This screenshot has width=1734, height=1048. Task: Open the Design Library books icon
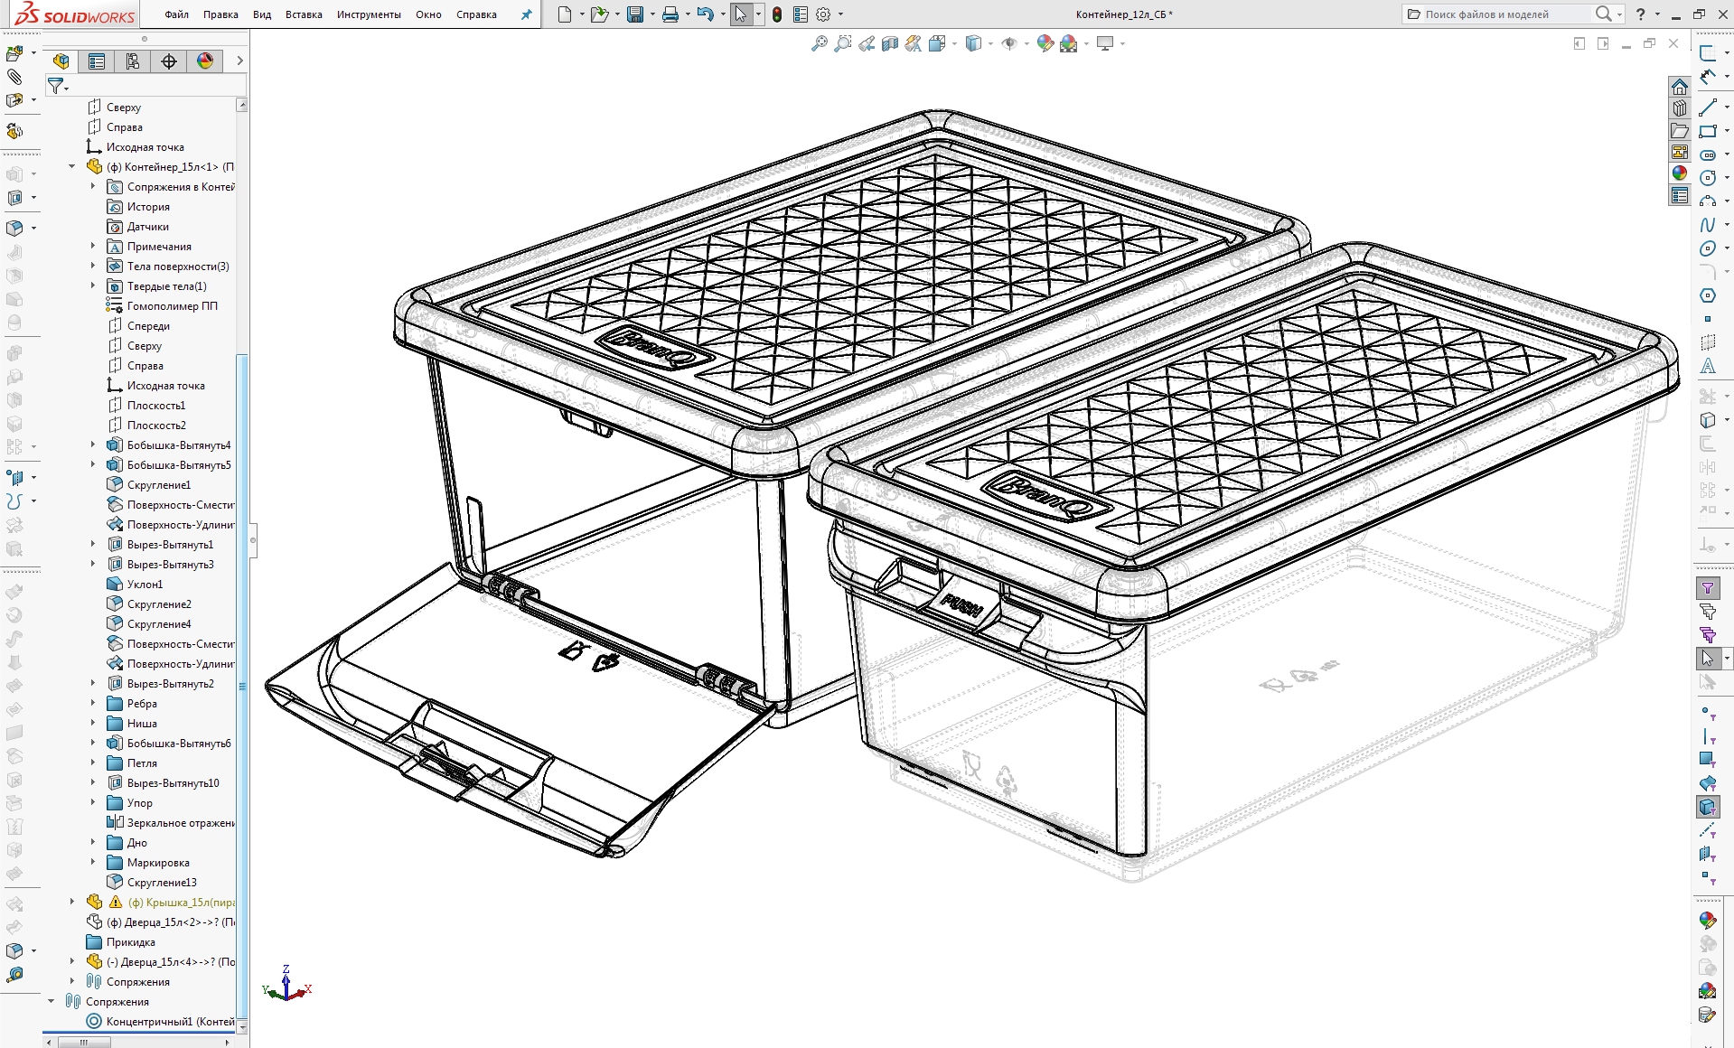tap(1680, 108)
